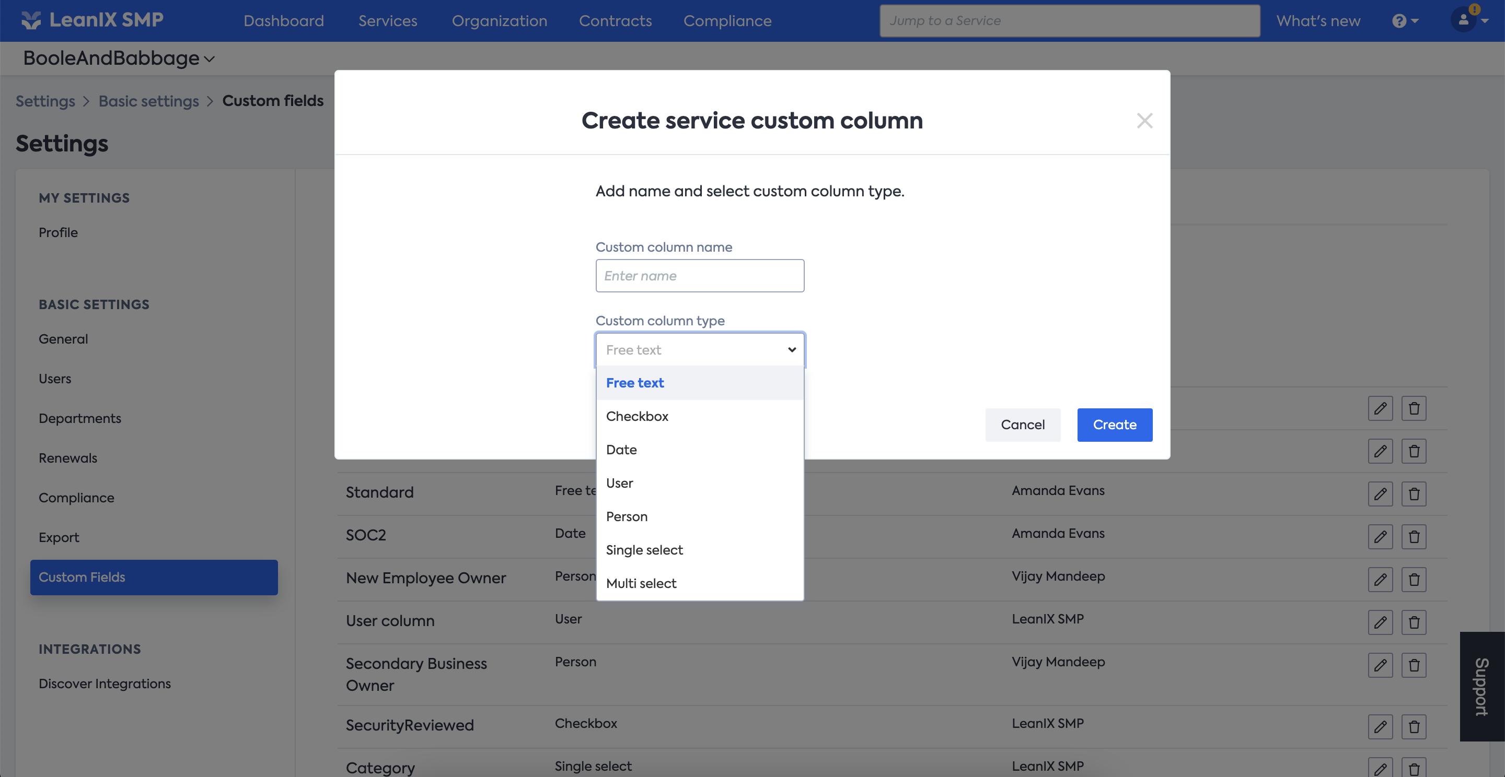Click pencil icon for SecurityReviewed row
This screenshot has width=1505, height=777.
pos(1380,727)
